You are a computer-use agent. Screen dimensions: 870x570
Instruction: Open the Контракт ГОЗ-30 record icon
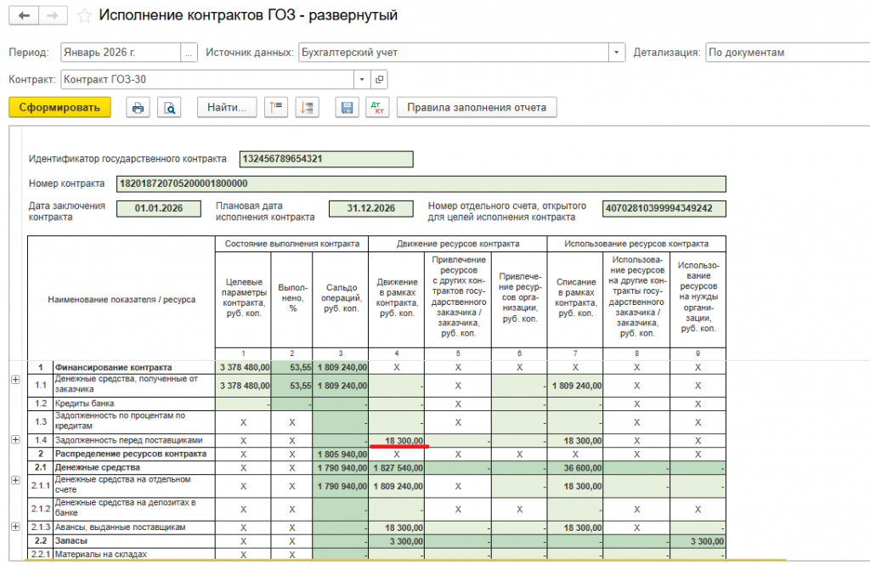(380, 79)
